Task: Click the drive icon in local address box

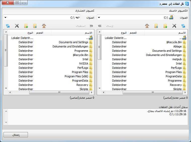Action: pyautogui.click(x=171, y=18)
